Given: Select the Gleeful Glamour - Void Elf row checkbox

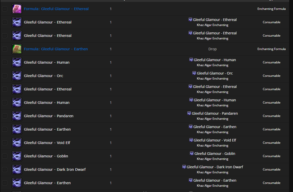Looking at the screenshot, I should tap(5, 143).
